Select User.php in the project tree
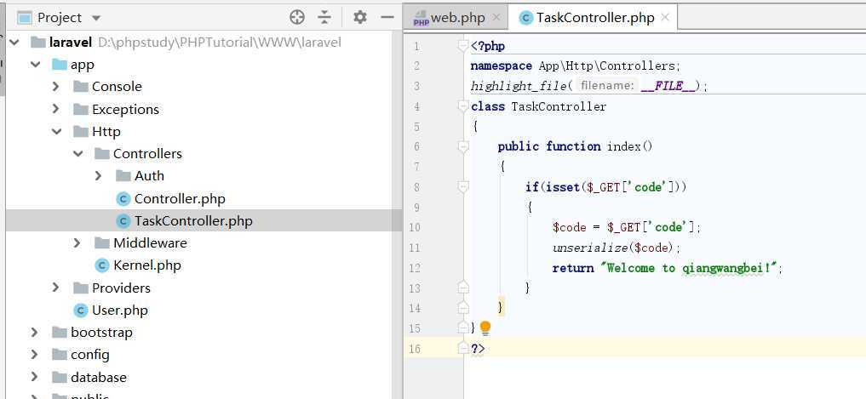866x399 pixels. click(120, 311)
